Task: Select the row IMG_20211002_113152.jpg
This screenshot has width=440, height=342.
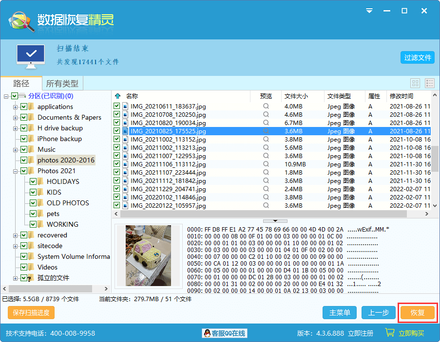Action: tap(161, 140)
